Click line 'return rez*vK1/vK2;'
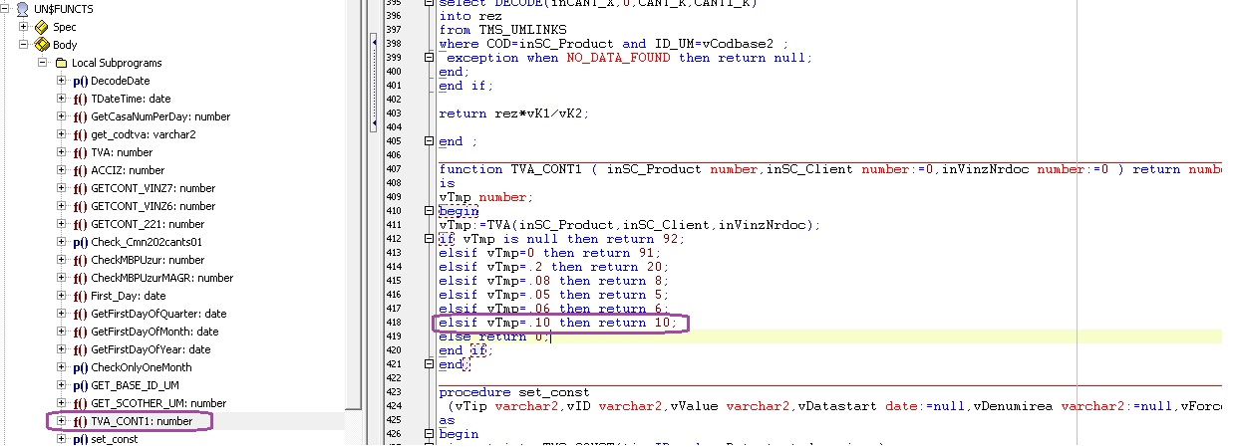1238x447 pixels. 513,113
